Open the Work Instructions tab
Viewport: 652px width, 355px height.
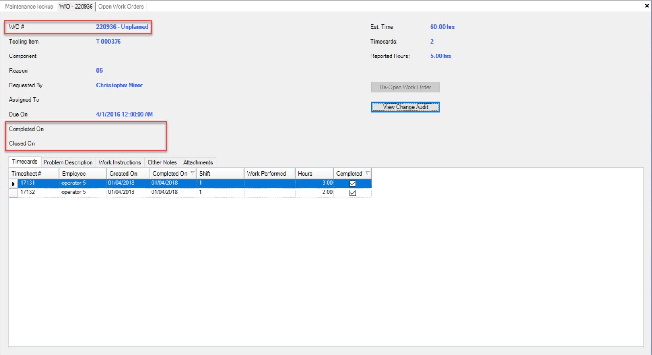tap(120, 162)
